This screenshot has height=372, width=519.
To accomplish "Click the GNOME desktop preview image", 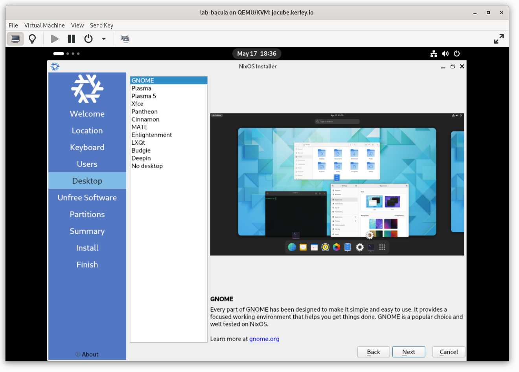I will [337, 184].
